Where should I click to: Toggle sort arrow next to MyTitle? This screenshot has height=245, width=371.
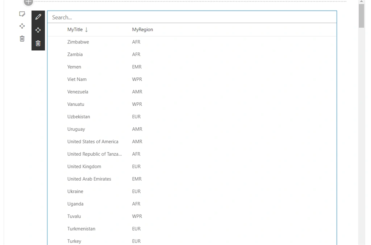86,30
